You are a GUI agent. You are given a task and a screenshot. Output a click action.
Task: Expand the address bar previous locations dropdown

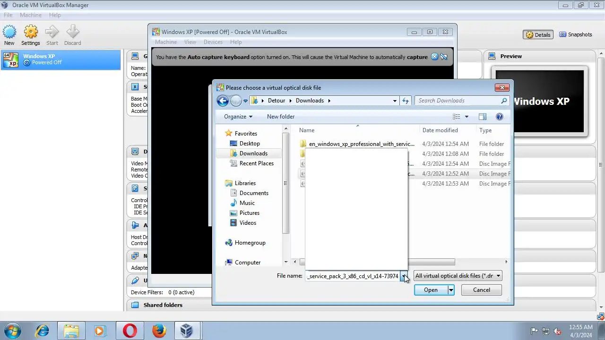[395, 101]
